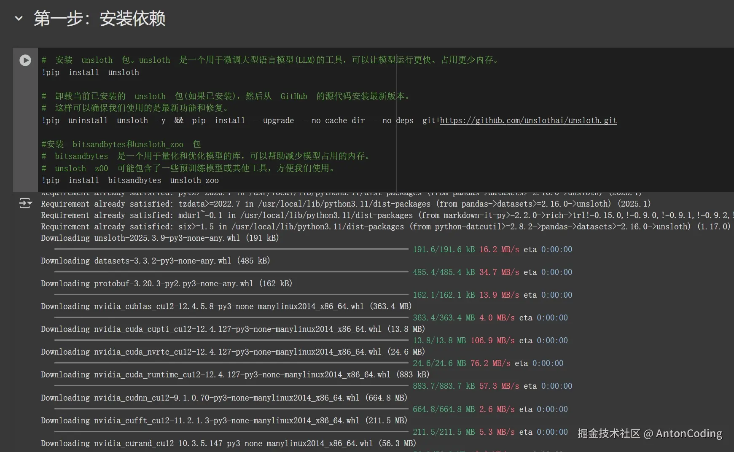
Task: Click the "162.1/162.1 kB" progress readout
Action: tap(444, 295)
